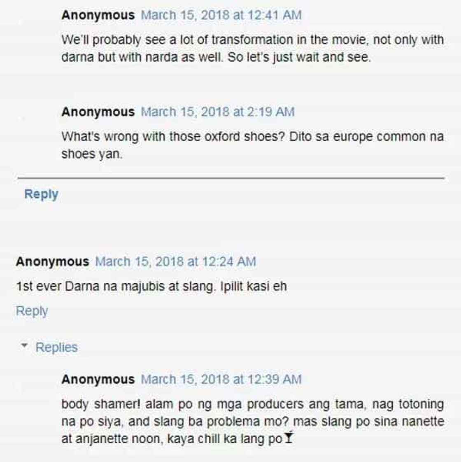
Task: Click the Replies label beside the arrow
Action: [56, 347]
